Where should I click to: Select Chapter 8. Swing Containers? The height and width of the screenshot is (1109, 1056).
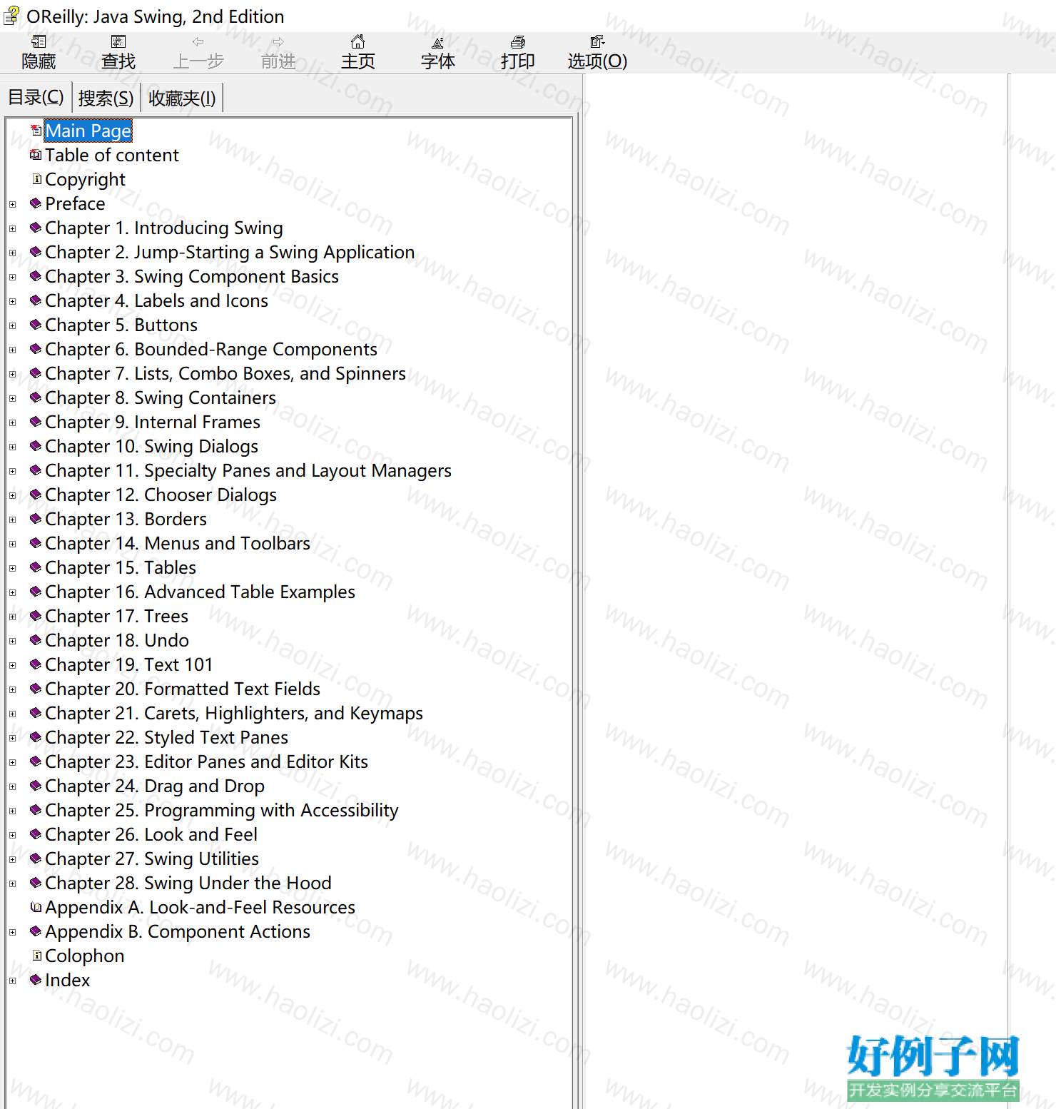pos(161,397)
